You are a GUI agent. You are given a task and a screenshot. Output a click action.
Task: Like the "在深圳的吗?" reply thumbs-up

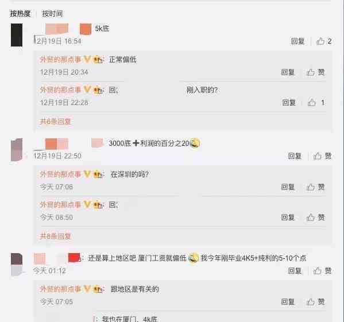point(316,187)
